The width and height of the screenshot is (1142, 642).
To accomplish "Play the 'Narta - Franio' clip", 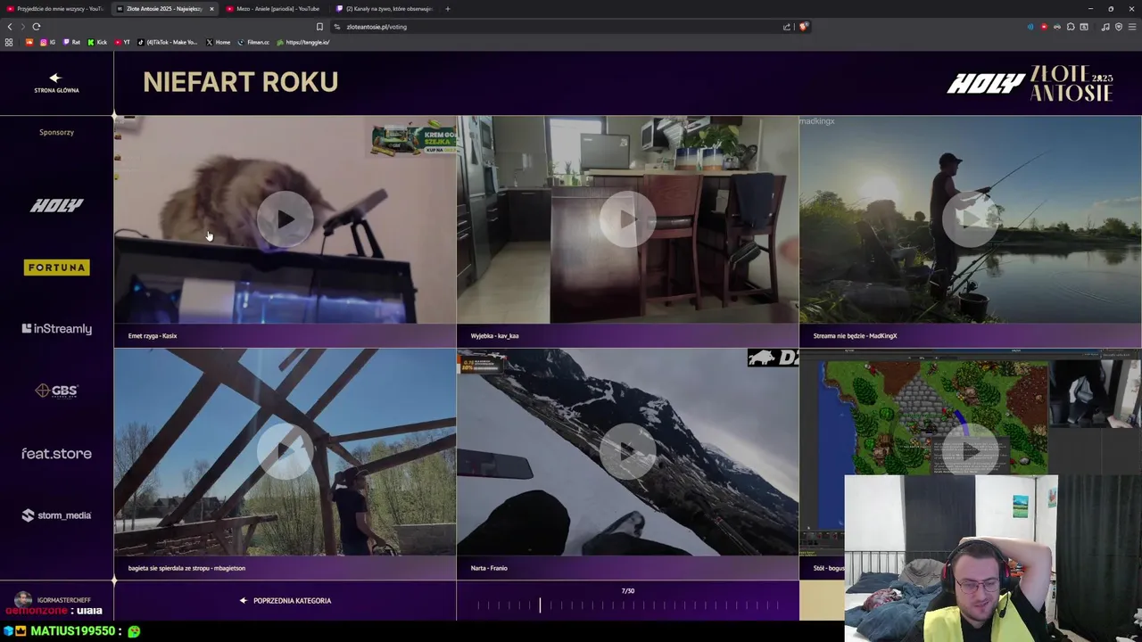I will tap(627, 451).
